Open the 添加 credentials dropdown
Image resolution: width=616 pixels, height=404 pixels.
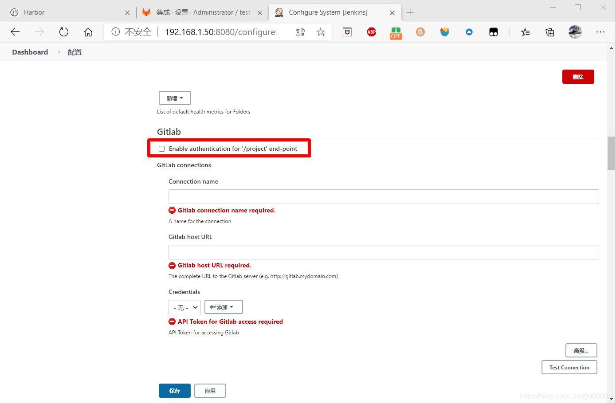pos(224,307)
